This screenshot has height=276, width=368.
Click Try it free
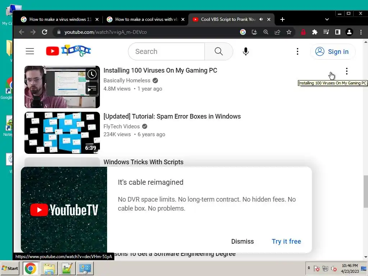[286, 241]
